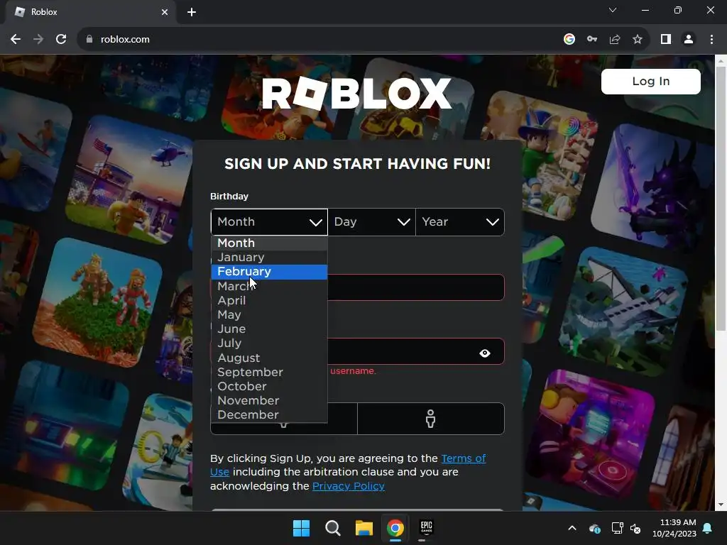Click the ROBLOX logo

[356, 94]
